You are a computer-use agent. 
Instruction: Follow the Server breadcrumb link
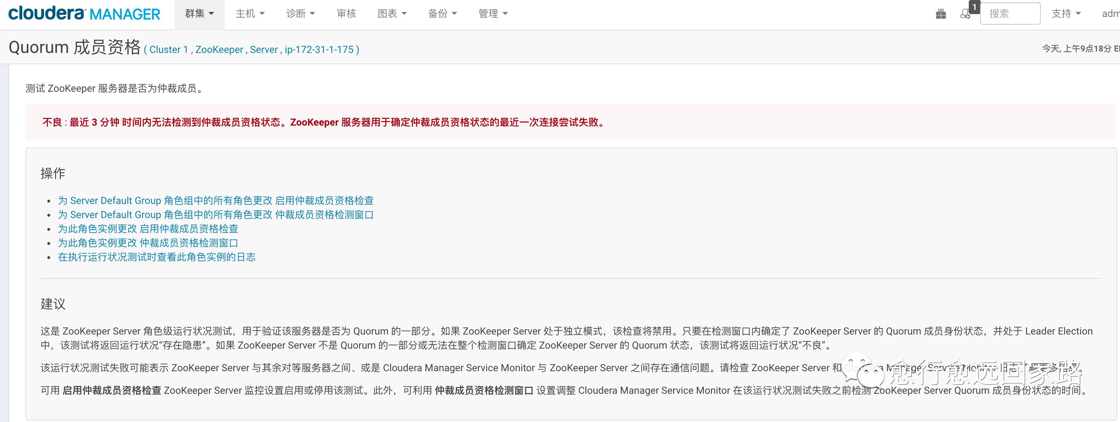264,49
